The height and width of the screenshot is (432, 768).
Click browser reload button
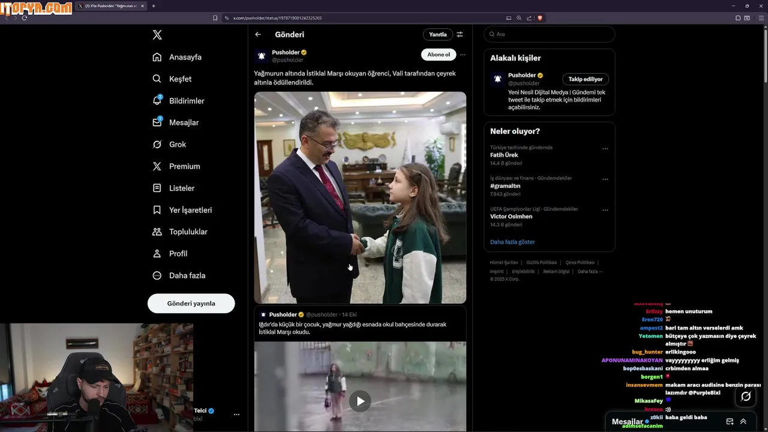point(24,18)
